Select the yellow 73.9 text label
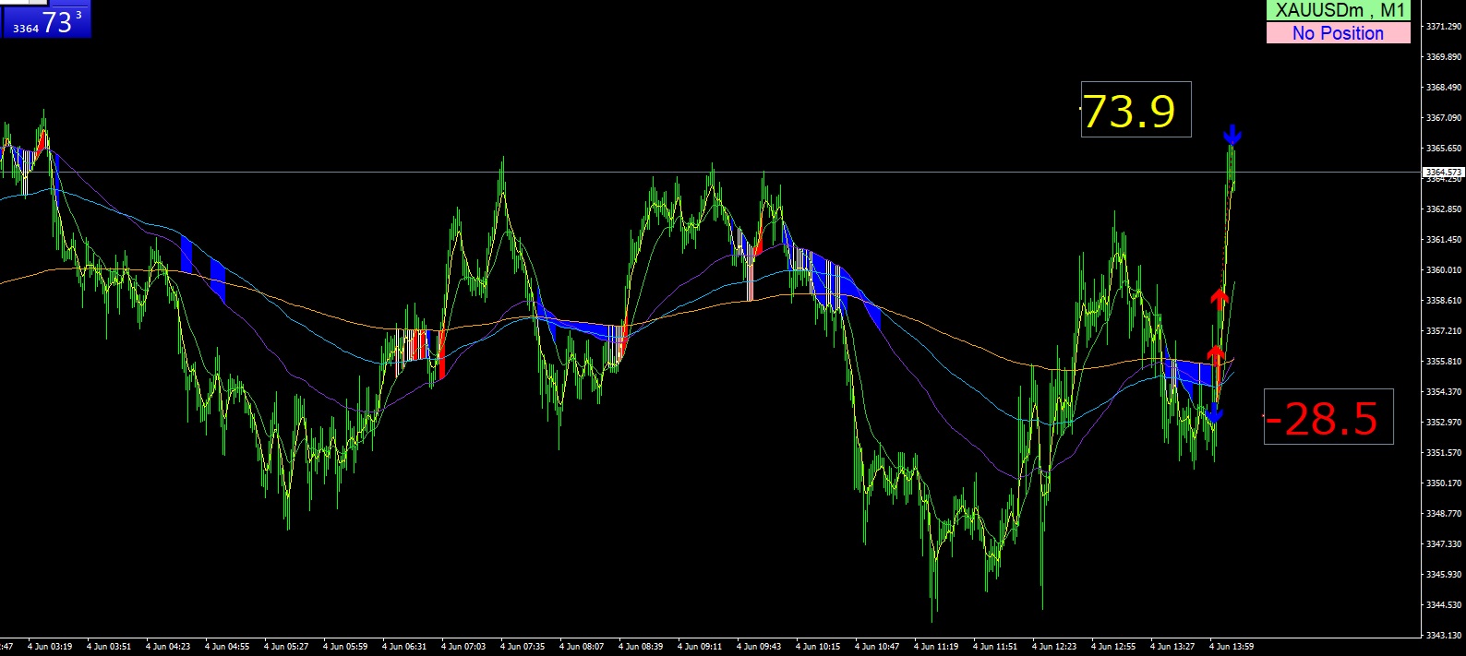Viewport: 1466px width, 656px height. [x=1130, y=111]
